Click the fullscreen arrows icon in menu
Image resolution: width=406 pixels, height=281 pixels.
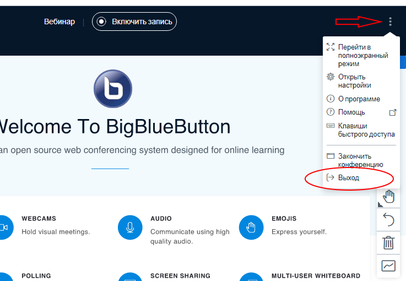coord(331,47)
